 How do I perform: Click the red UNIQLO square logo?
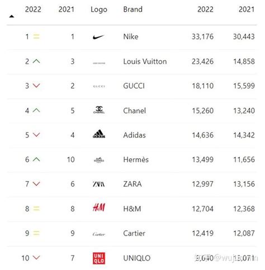(x=99, y=258)
